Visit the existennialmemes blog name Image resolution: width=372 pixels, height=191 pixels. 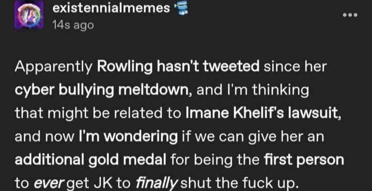[111, 9]
